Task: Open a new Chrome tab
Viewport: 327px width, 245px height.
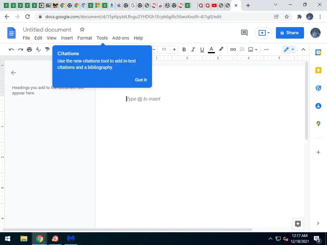Action: pos(248,5)
